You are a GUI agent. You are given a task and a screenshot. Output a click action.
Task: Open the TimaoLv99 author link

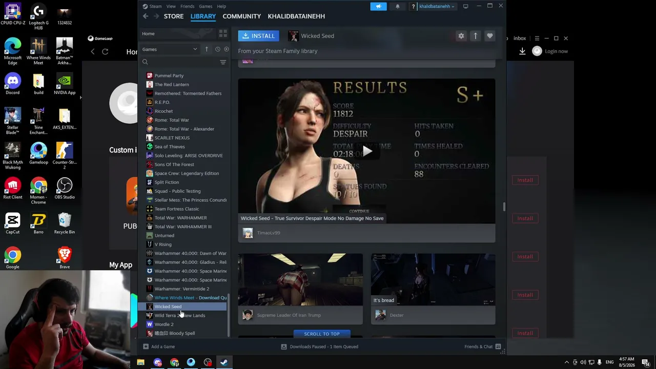pos(269,233)
